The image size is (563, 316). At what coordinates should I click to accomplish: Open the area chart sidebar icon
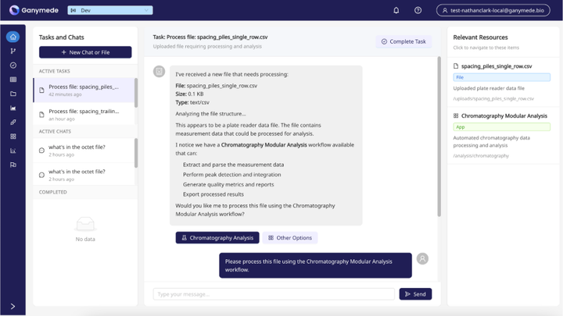click(13, 108)
